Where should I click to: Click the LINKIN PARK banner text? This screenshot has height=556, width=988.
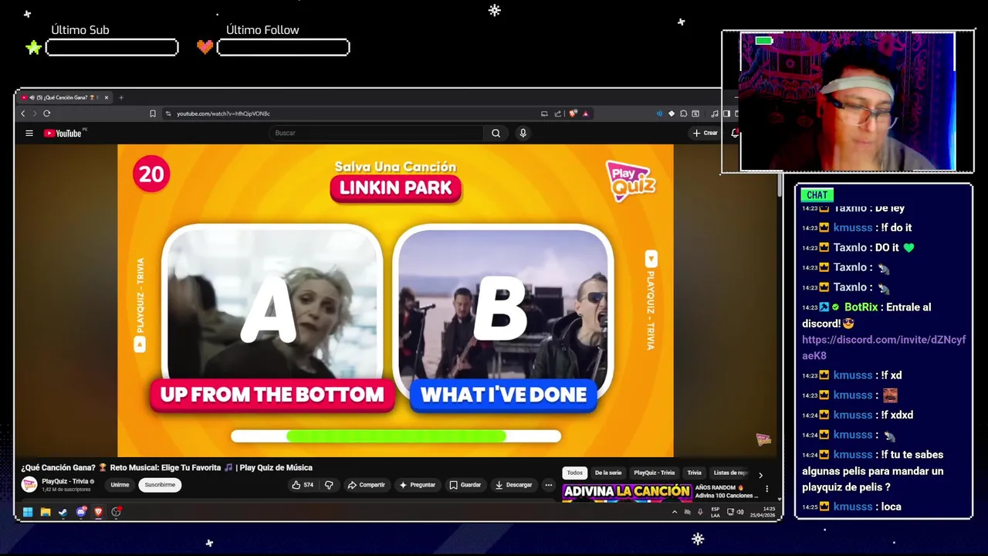(395, 188)
